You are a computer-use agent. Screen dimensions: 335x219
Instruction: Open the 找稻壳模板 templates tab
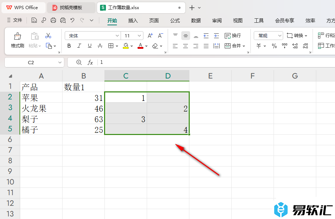71,8
